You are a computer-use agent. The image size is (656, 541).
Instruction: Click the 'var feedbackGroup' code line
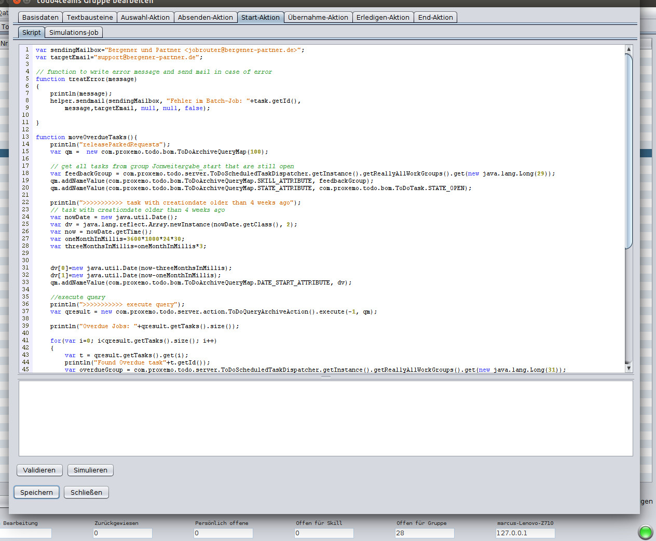[303, 173]
